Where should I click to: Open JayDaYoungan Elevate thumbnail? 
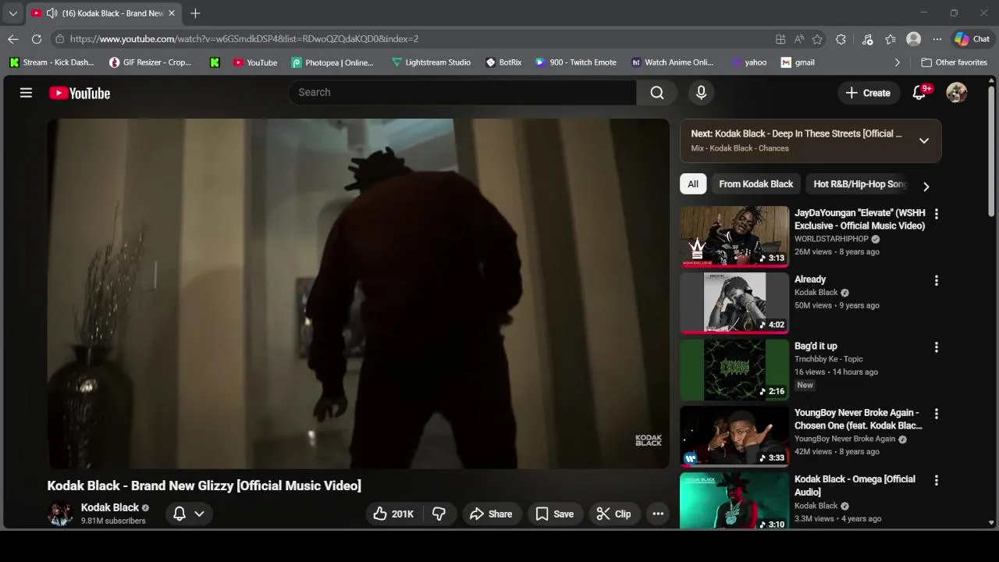(734, 237)
